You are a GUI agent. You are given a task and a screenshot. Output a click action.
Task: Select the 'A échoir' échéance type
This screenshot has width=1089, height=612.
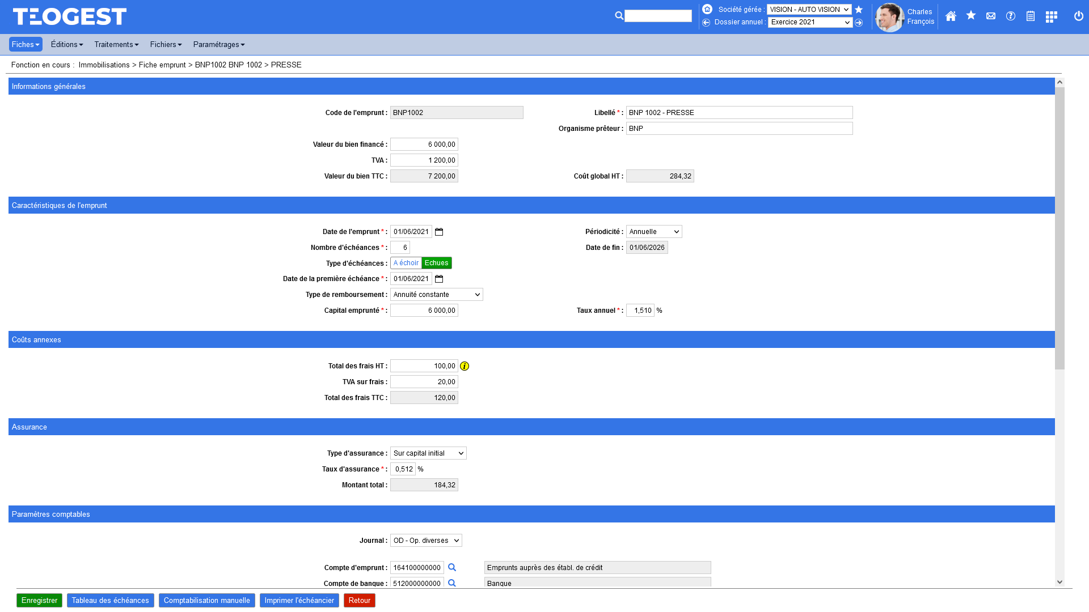(x=406, y=263)
